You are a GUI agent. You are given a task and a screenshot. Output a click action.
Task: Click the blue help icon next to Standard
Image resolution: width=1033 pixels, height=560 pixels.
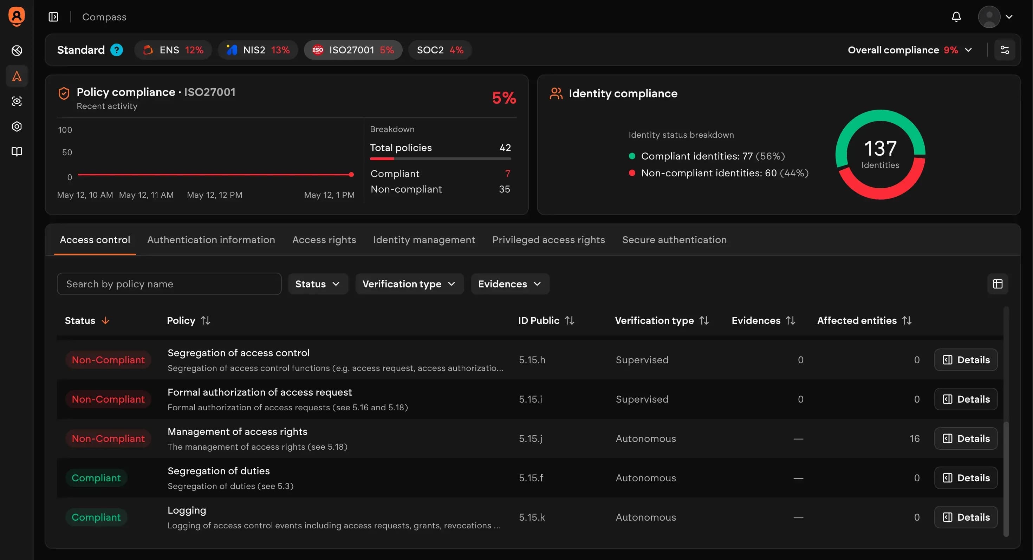point(117,50)
